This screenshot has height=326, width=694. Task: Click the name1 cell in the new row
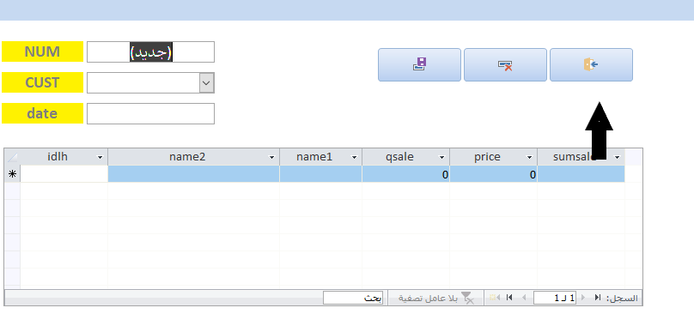(320, 174)
